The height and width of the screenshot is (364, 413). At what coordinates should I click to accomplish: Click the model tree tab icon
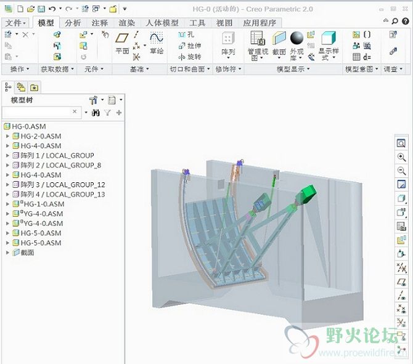[x=8, y=87]
